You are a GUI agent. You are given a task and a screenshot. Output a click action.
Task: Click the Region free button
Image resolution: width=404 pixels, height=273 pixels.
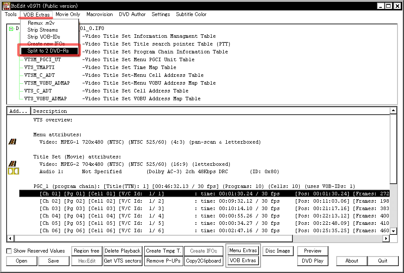pyautogui.click(x=86, y=250)
